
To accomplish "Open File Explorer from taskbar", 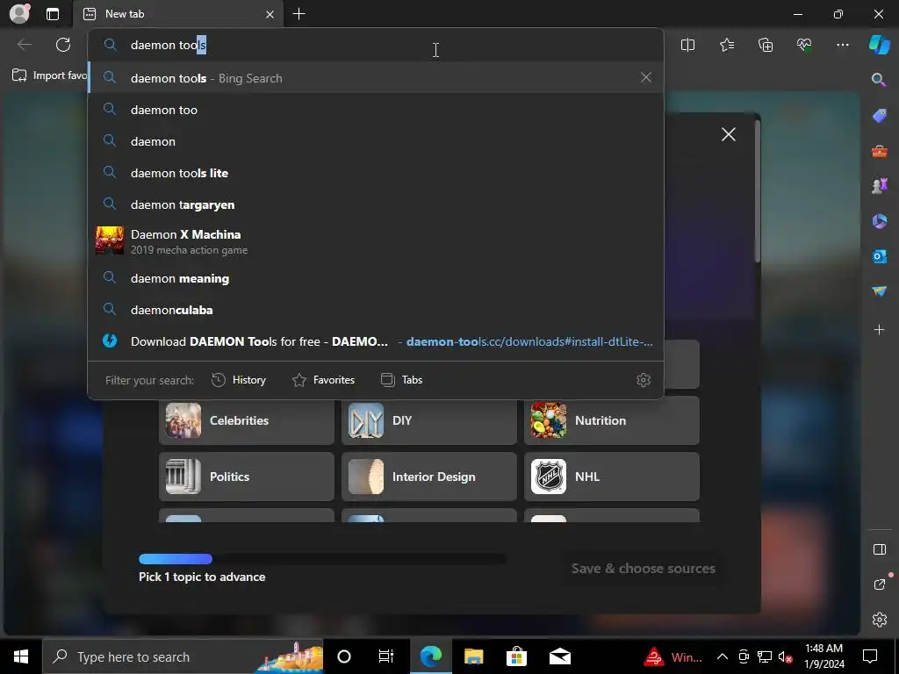I will tap(473, 656).
